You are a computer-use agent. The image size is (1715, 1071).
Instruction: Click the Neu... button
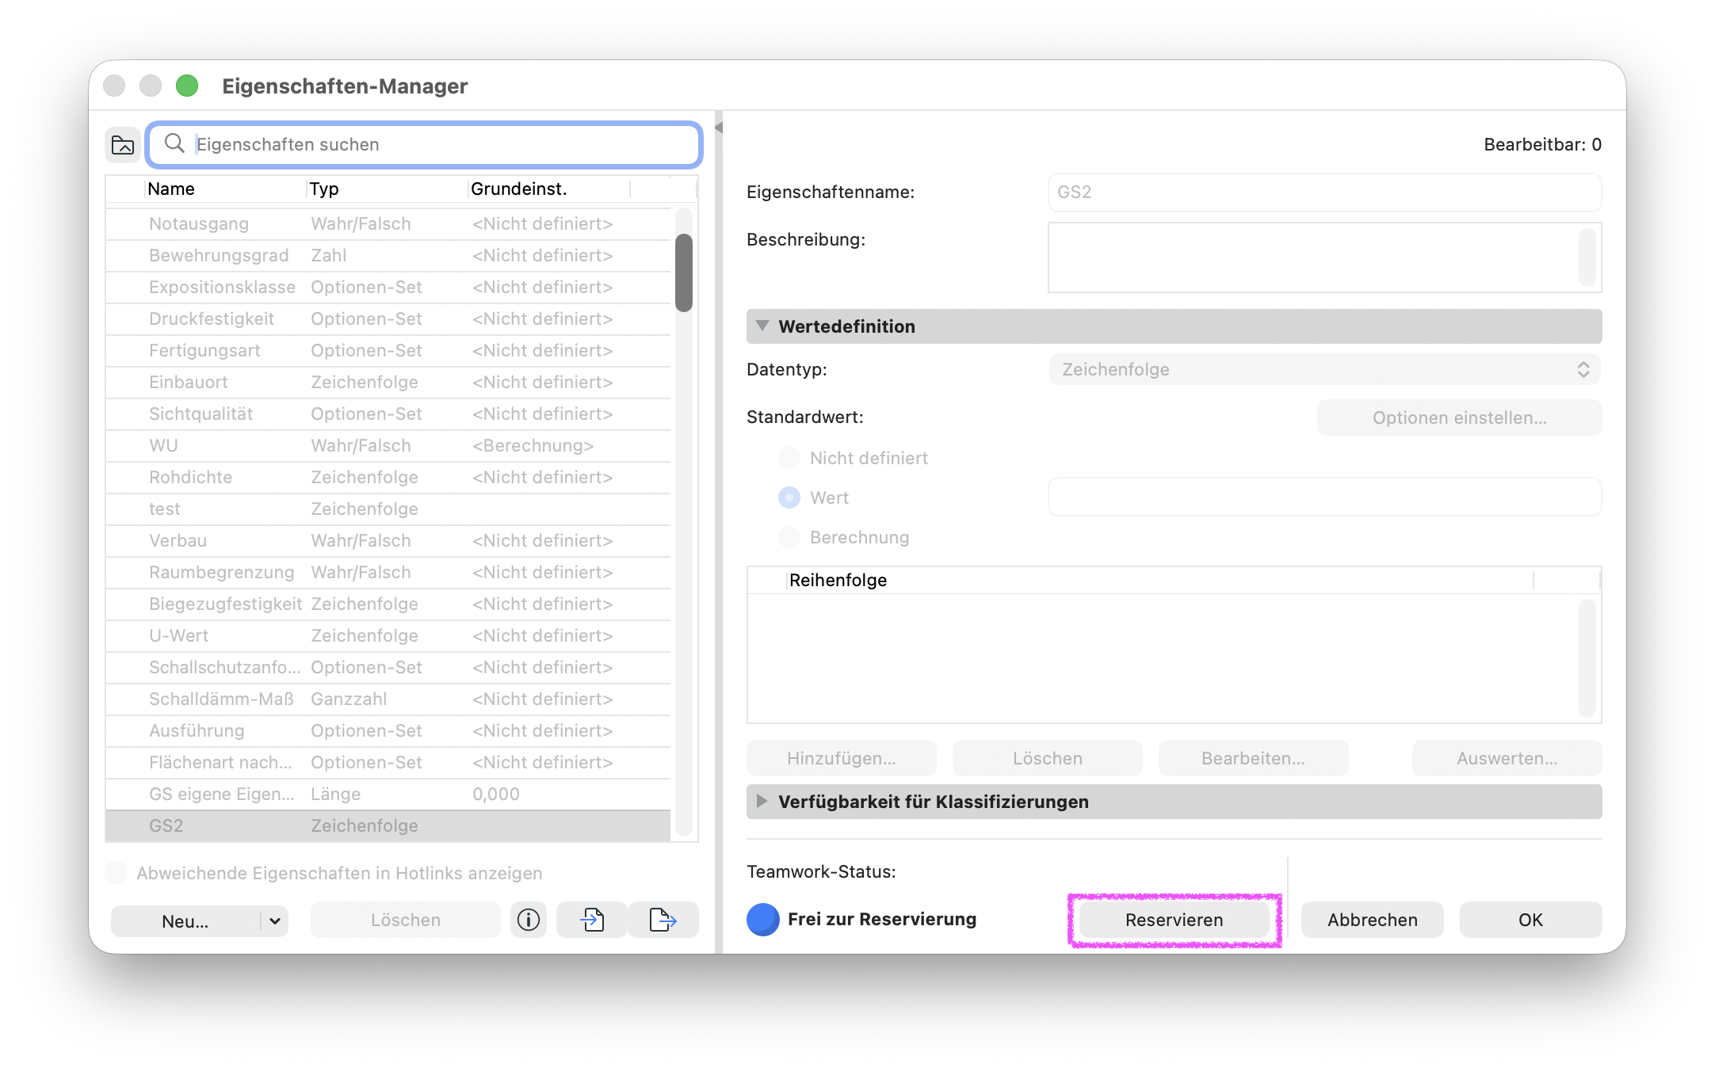tap(185, 920)
